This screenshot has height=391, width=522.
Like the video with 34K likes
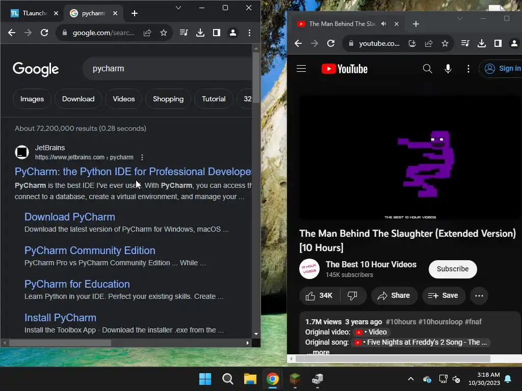point(320,296)
